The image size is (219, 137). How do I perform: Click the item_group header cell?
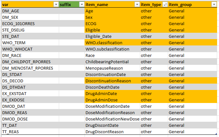(193, 4)
